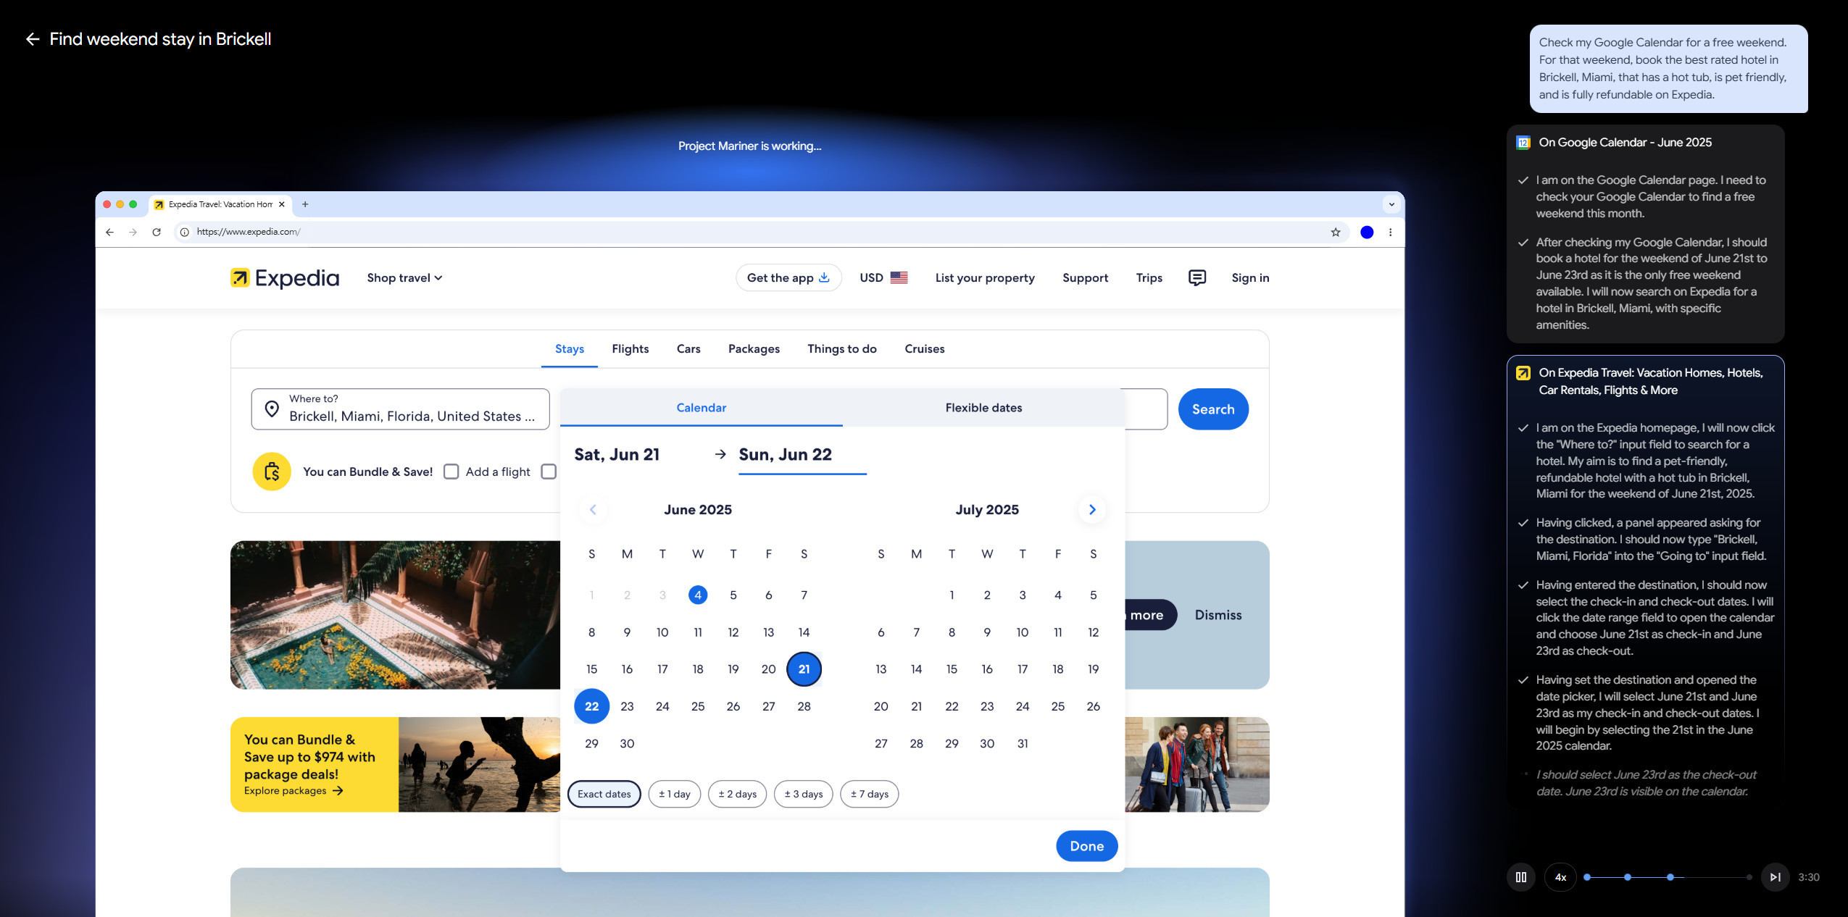Click the browser forward arrow
The width and height of the screenshot is (1848, 917).
pos(133,232)
